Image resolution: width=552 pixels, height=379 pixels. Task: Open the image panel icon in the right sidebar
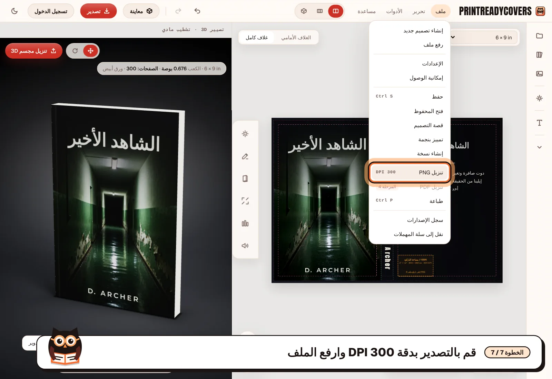[x=540, y=74]
